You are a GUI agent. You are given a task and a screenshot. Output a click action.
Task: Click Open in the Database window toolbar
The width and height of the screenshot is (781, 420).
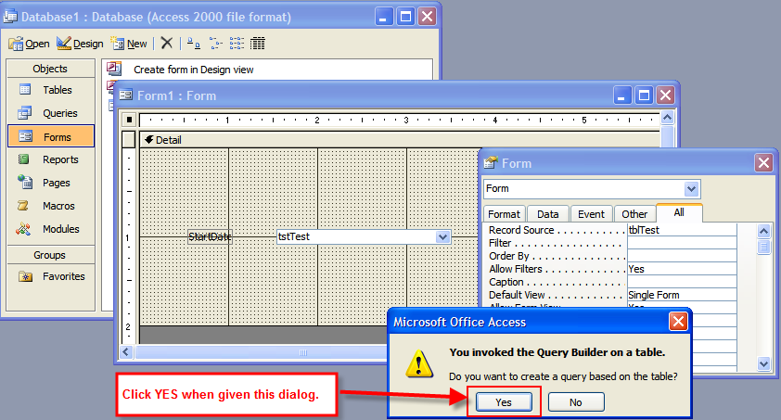pyautogui.click(x=29, y=44)
